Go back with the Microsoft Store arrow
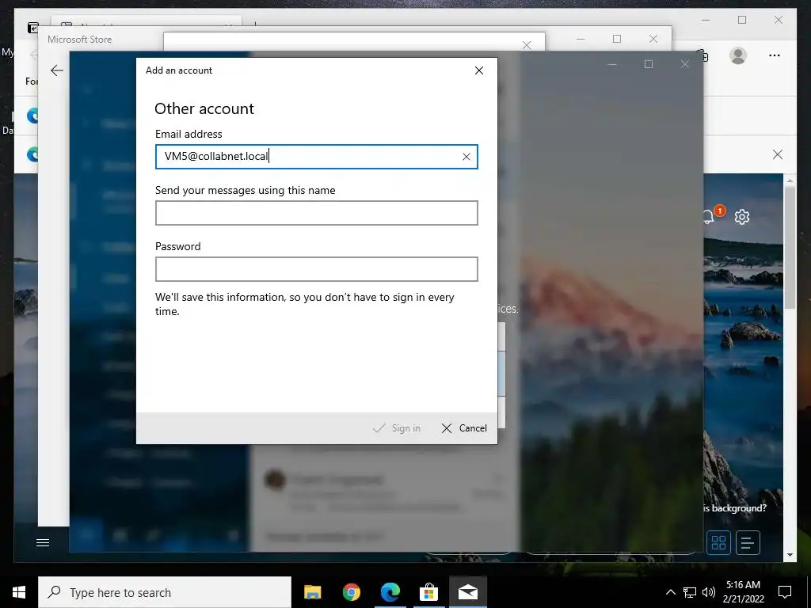811x608 pixels. 57,70
